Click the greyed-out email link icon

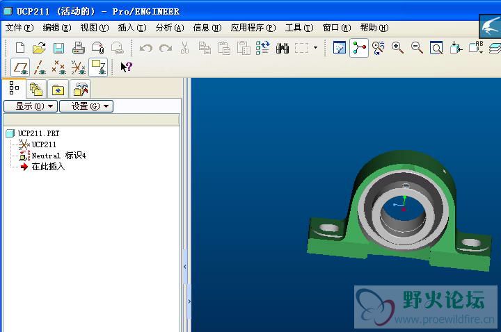tap(118, 48)
